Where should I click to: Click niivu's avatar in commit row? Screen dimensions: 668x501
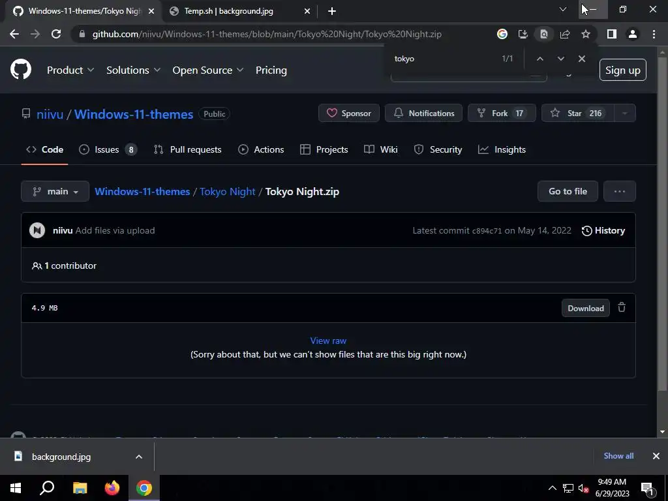(37, 230)
